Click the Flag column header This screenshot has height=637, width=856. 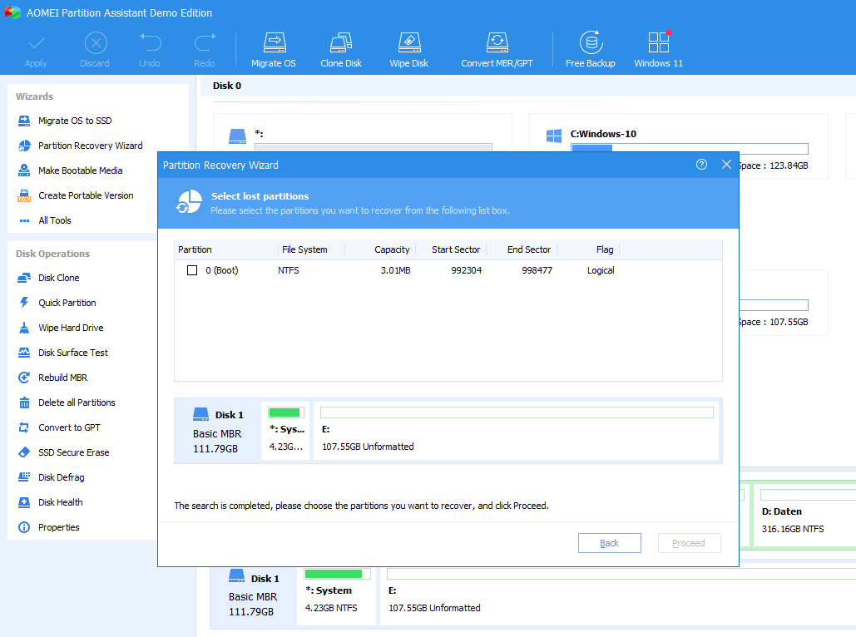(588, 249)
